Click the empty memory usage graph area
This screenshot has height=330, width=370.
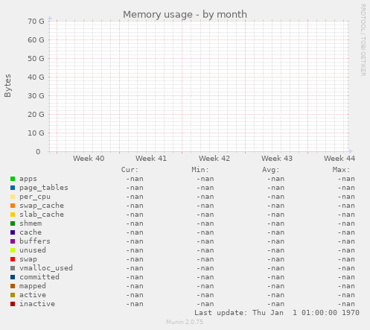click(x=200, y=86)
